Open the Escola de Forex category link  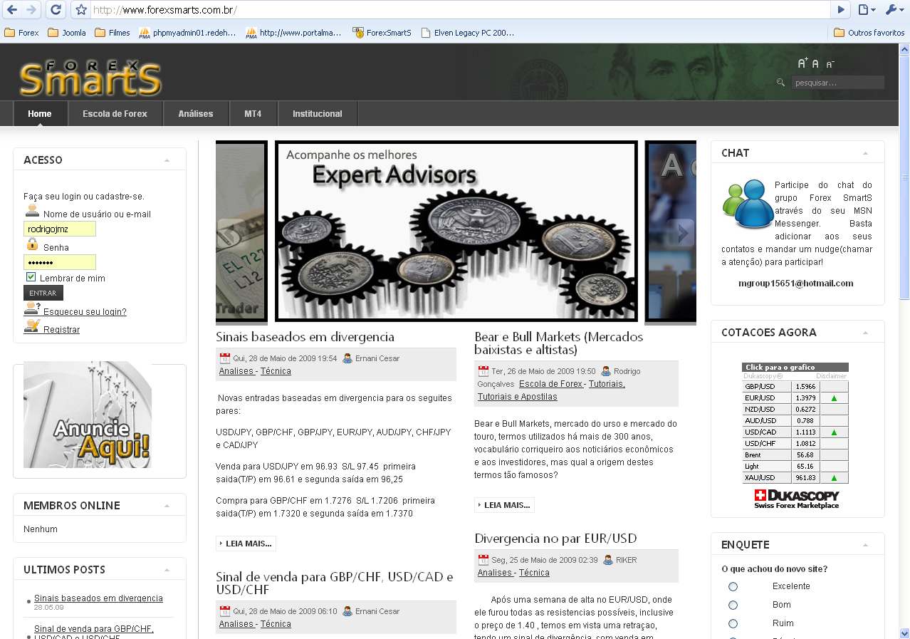tap(551, 384)
